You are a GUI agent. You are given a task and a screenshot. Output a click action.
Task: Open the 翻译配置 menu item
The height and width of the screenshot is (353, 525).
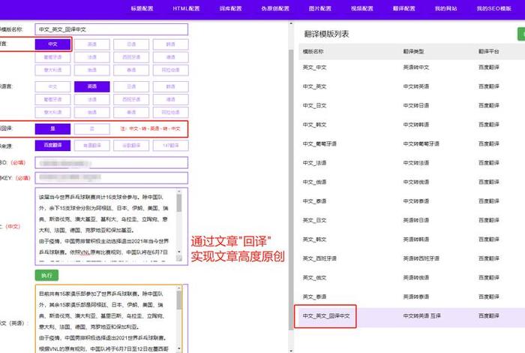pos(404,8)
